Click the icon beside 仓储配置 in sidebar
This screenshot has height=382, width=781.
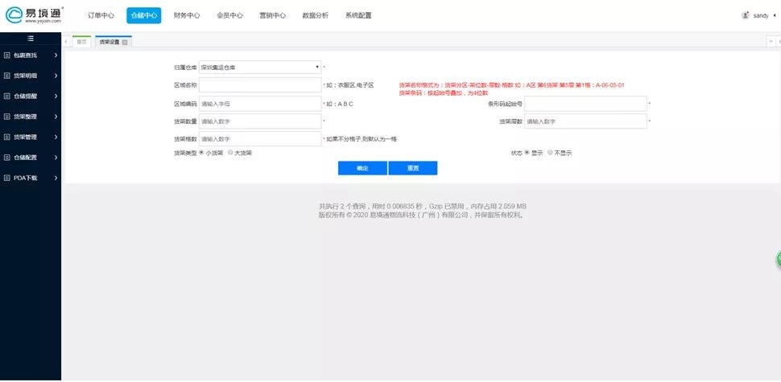(x=7, y=158)
